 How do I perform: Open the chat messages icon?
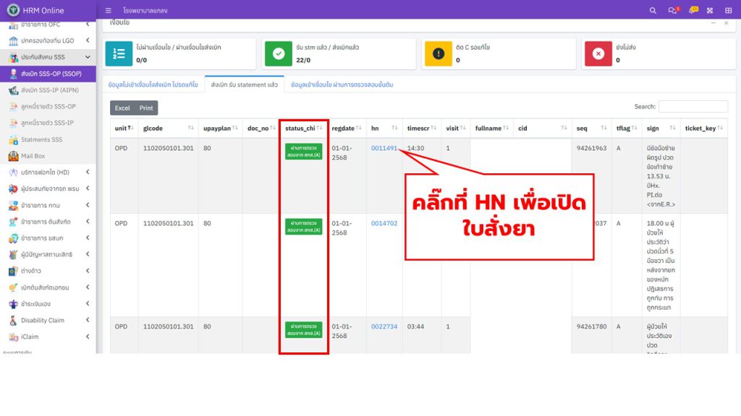coord(672,10)
